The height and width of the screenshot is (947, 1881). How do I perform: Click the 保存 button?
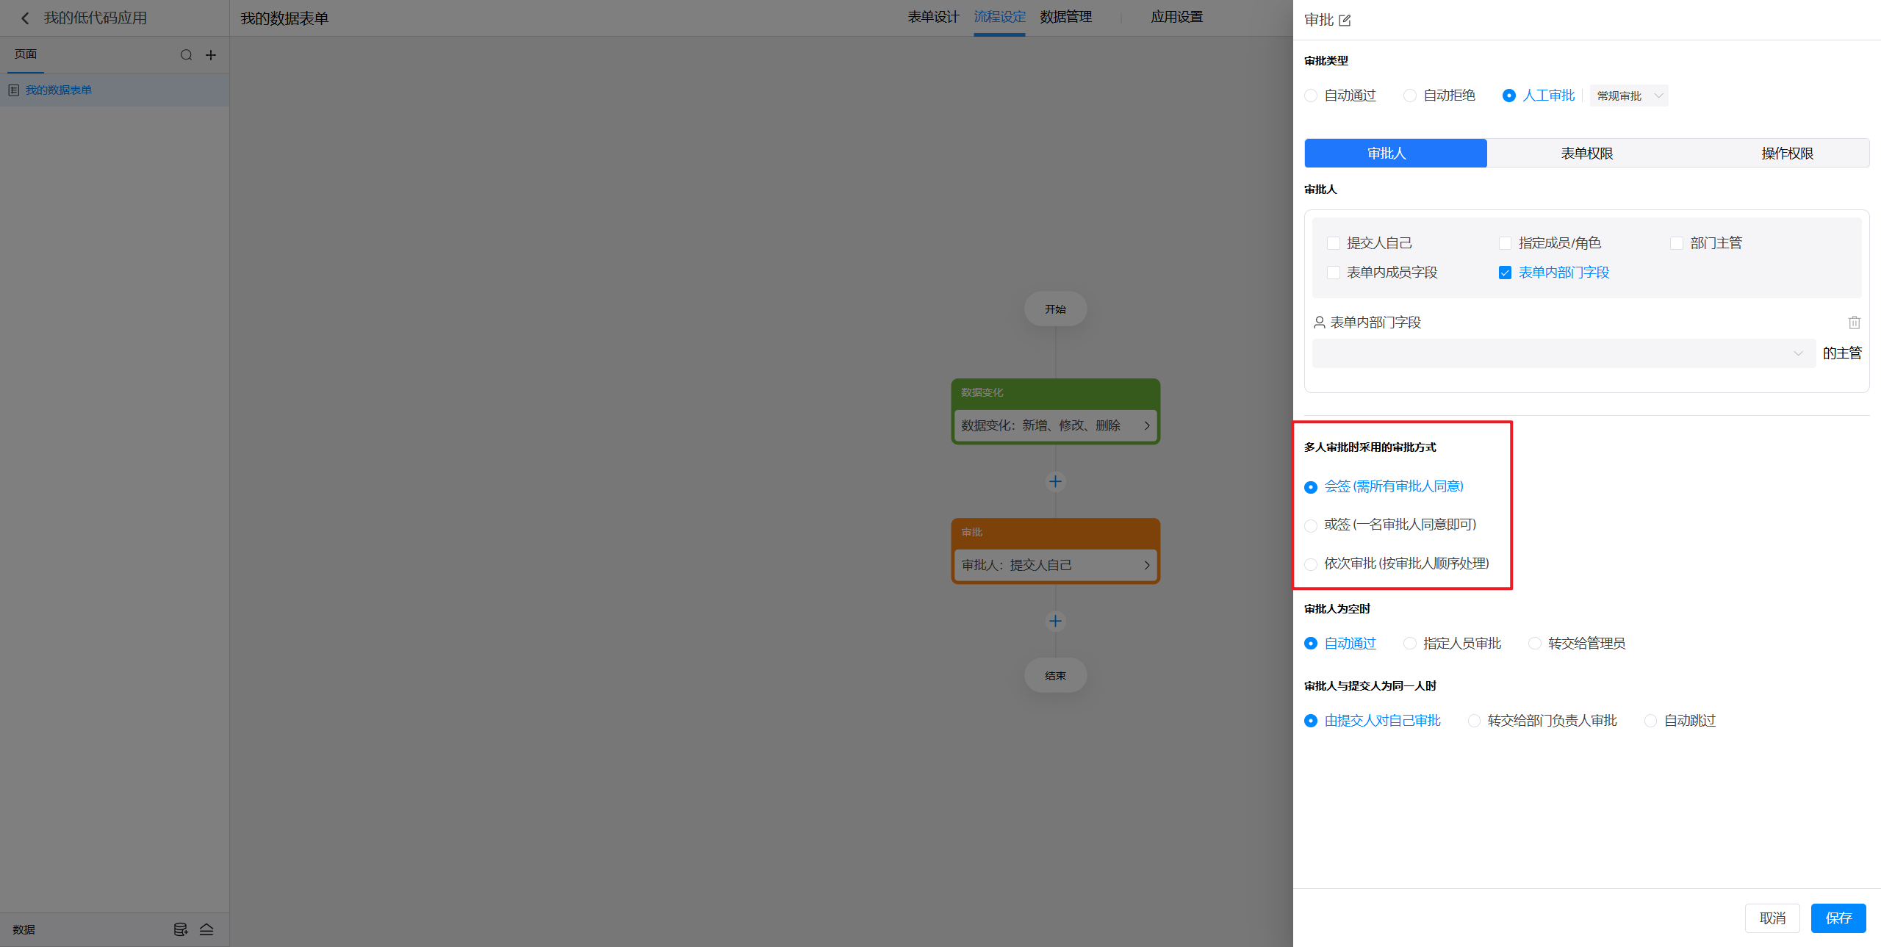pos(1838,918)
